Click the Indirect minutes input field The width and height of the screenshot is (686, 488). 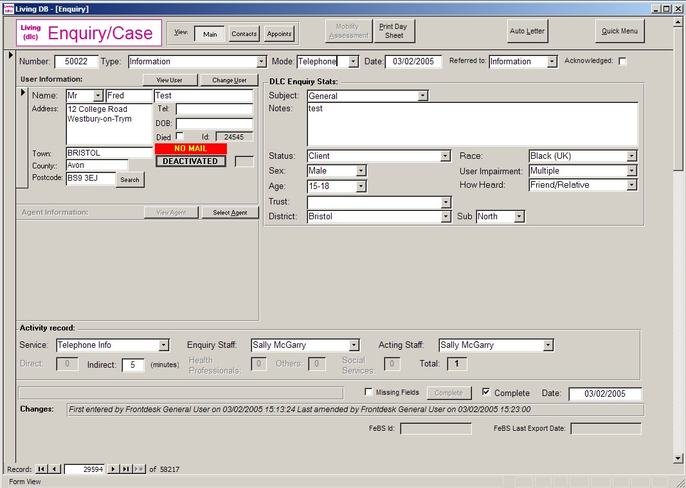133,365
